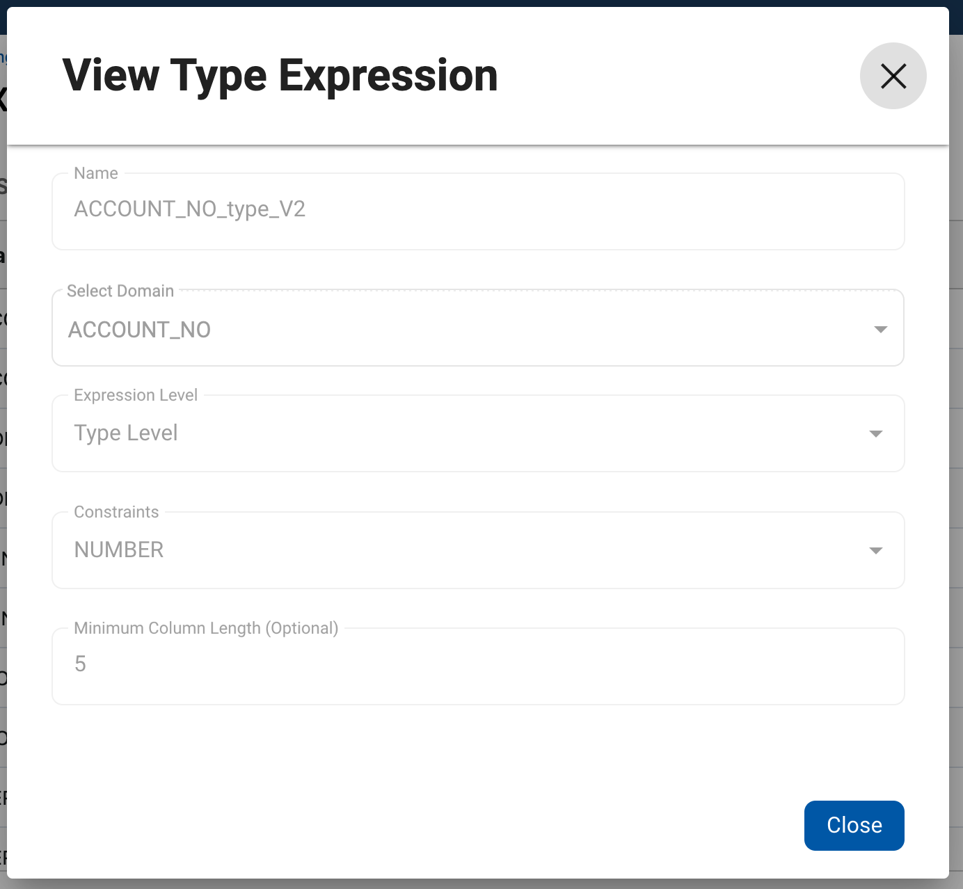Click the Expression Level label
The image size is (963, 889).
136,395
